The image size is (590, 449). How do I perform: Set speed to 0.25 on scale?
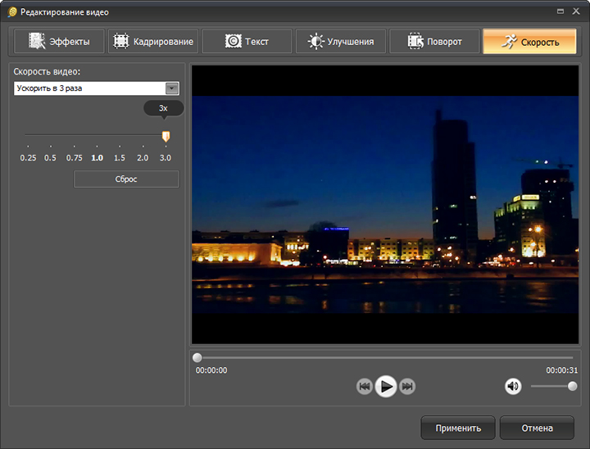point(28,157)
